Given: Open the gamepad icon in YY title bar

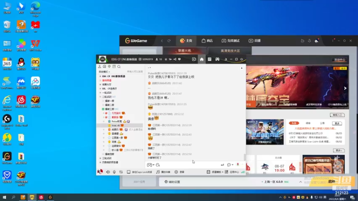Looking at the screenshot, I should (217, 59).
